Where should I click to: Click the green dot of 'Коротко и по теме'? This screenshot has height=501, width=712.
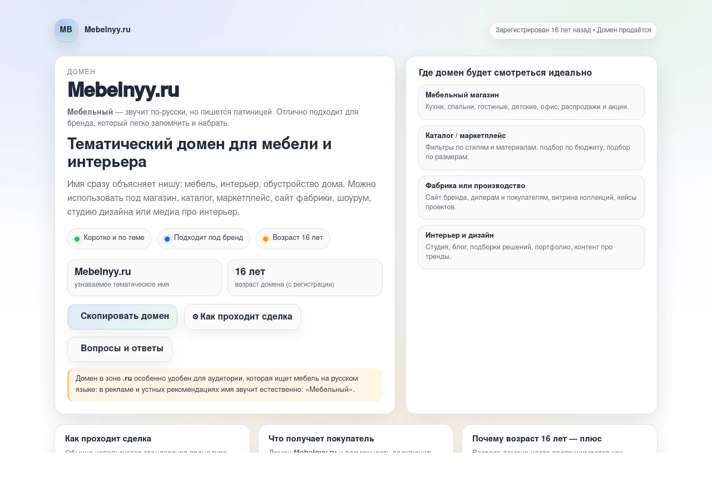pyautogui.click(x=77, y=239)
